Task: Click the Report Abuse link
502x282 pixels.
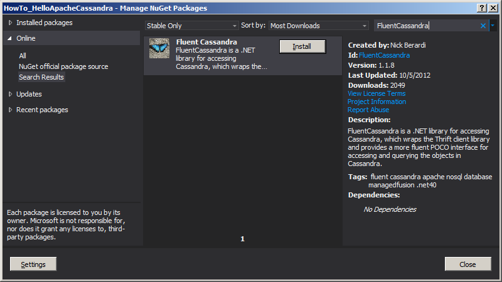Action: (368, 110)
